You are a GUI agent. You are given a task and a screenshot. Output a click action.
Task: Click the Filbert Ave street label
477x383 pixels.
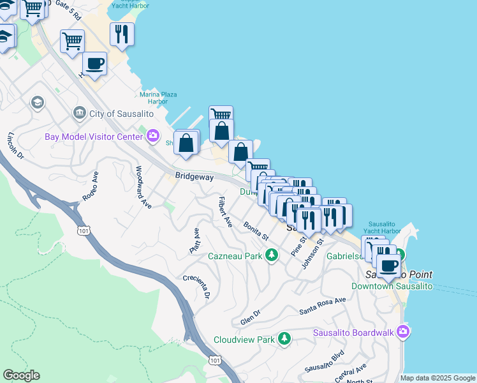(x=226, y=212)
